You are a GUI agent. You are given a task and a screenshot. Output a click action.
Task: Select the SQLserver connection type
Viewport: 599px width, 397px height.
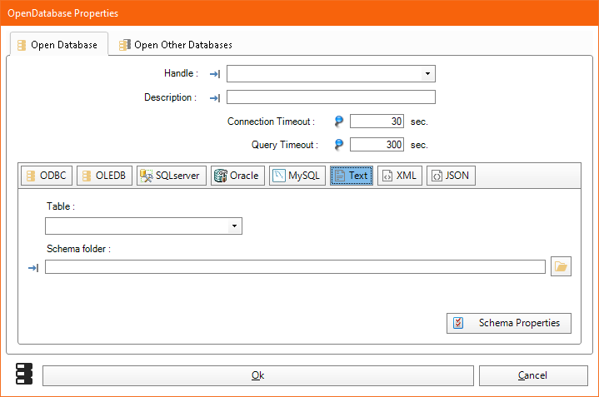point(171,176)
